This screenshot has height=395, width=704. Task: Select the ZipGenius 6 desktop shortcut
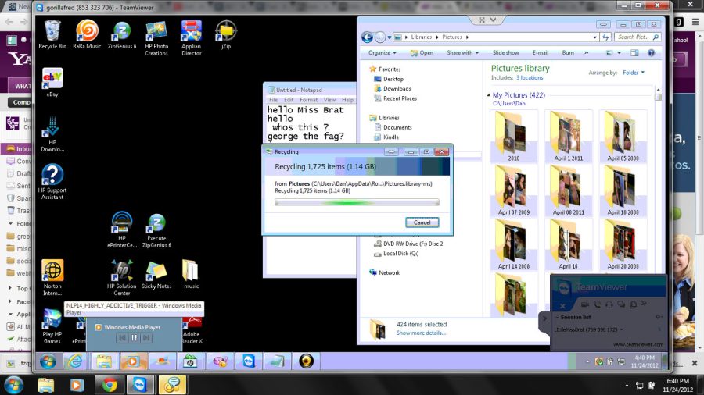pos(122,35)
